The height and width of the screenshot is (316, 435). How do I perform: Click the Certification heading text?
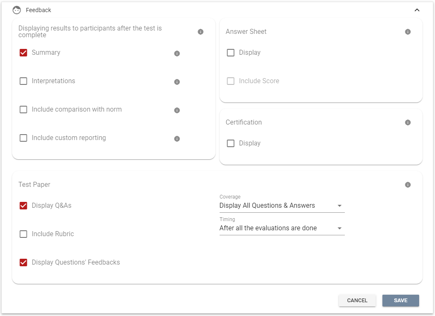(x=243, y=122)
